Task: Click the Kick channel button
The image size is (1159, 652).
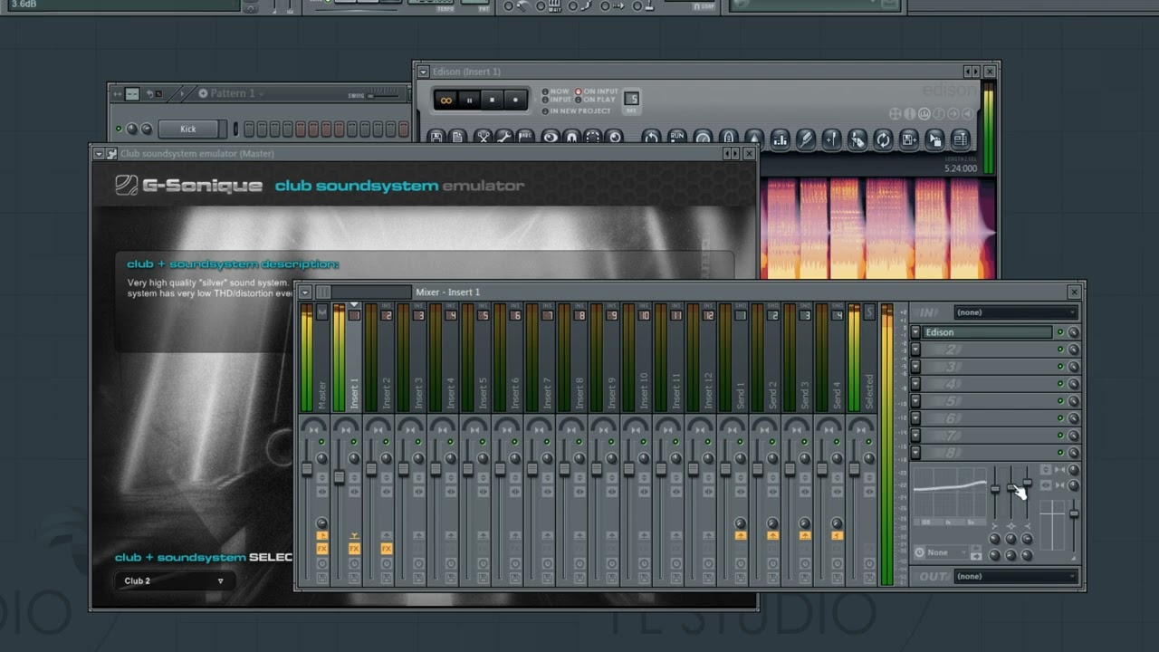Action: click(188, 129)
